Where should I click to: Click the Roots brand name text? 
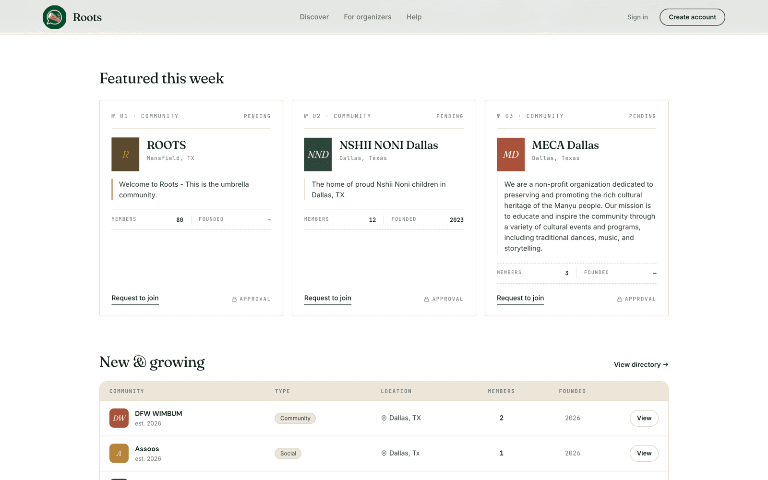[x=87, y=17]
